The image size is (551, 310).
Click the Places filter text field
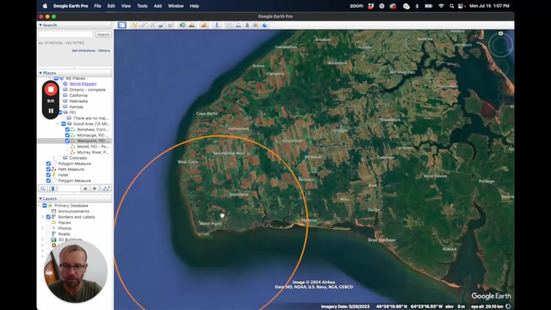69,189
